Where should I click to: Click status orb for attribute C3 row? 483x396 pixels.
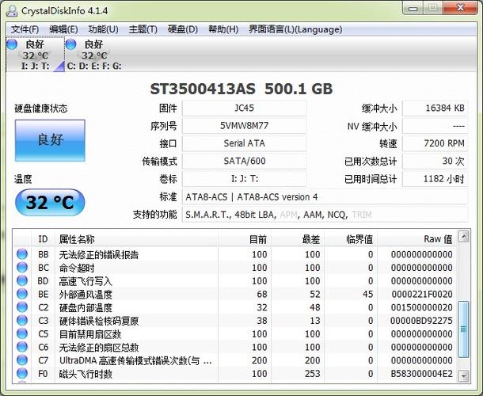pyautogui.click(x=22, y=321)
